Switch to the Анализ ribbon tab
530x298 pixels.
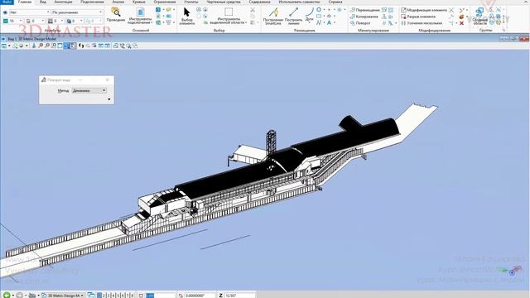[118, 2]
